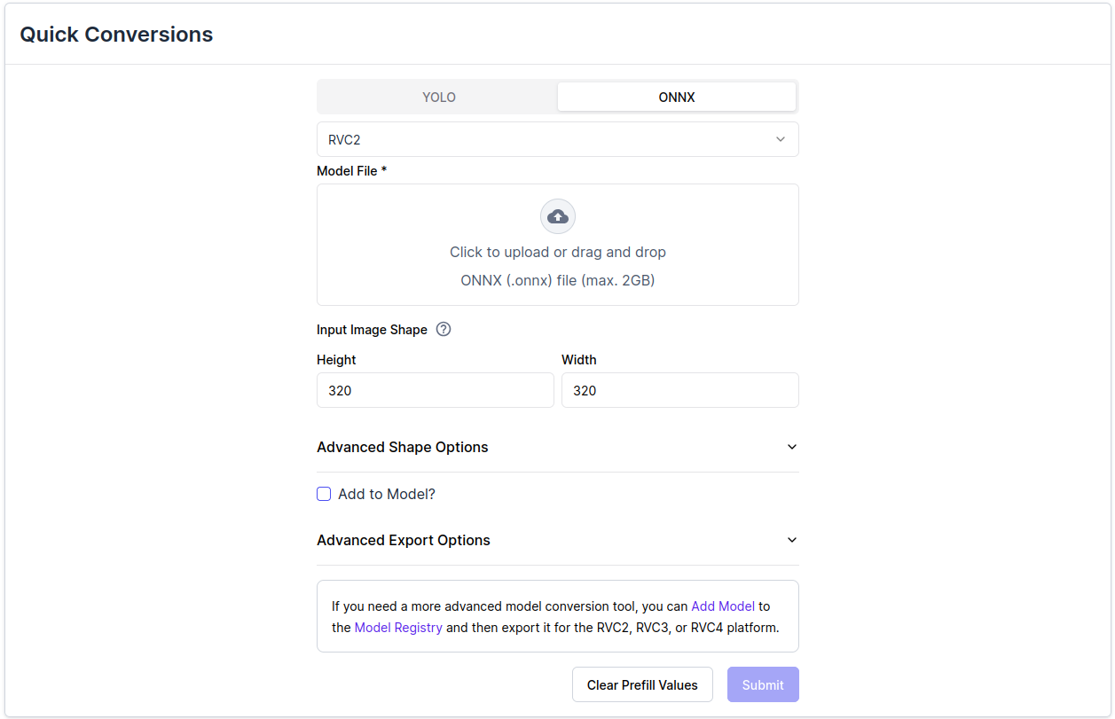Viewport: 1115px width, 719px height.
Task: Follow the Model Registry link
Action: coord(398,628)
